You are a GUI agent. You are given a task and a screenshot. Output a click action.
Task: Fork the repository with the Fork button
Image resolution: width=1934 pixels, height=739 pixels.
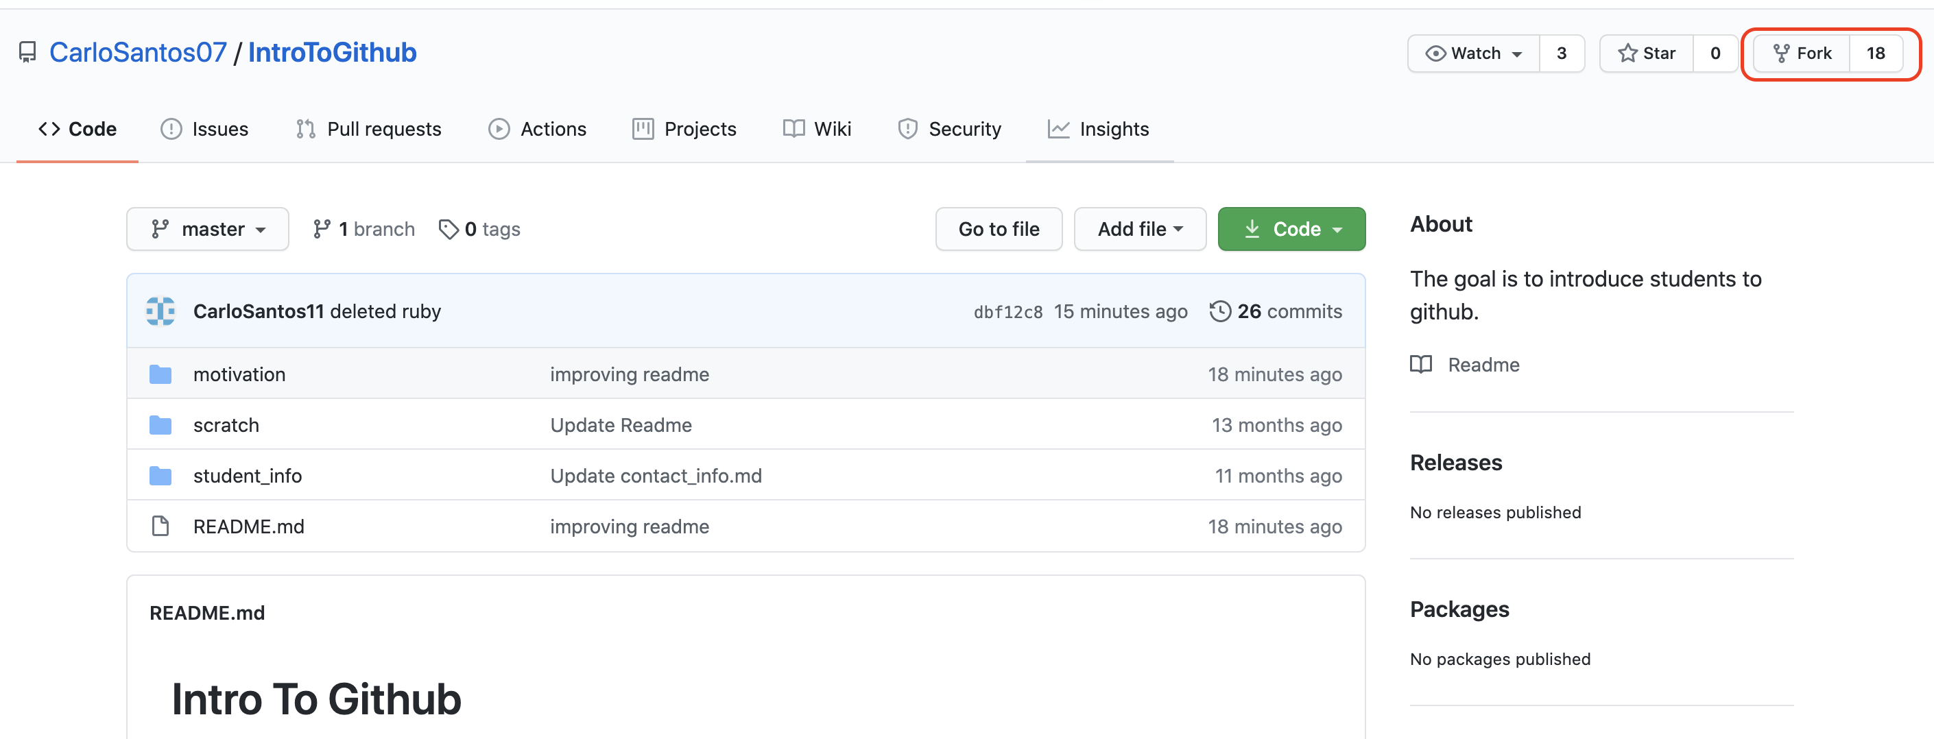[x=1802, y=53]
